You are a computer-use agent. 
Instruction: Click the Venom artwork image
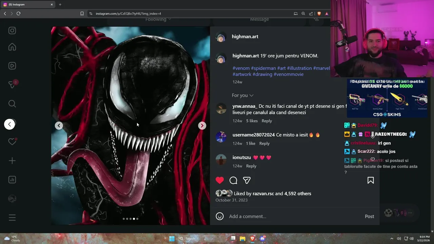point(131,126)
